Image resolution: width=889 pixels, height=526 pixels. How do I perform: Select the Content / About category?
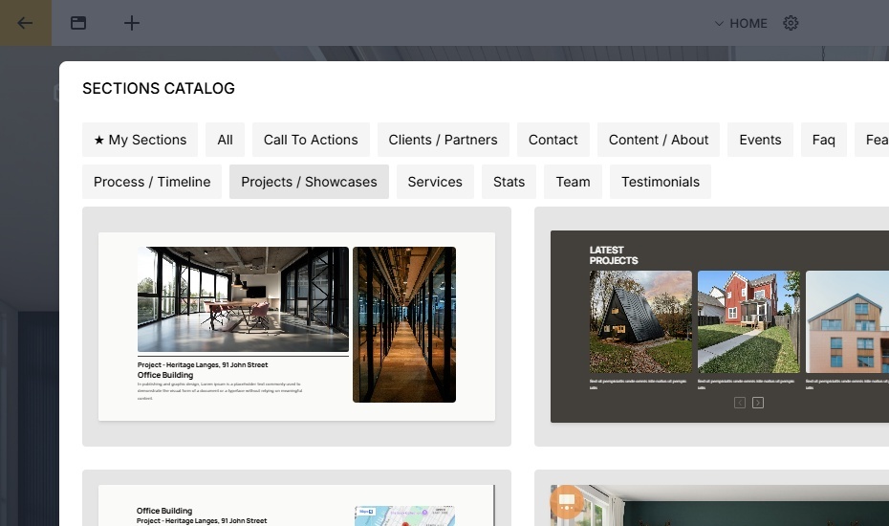(x=659, y=140)
